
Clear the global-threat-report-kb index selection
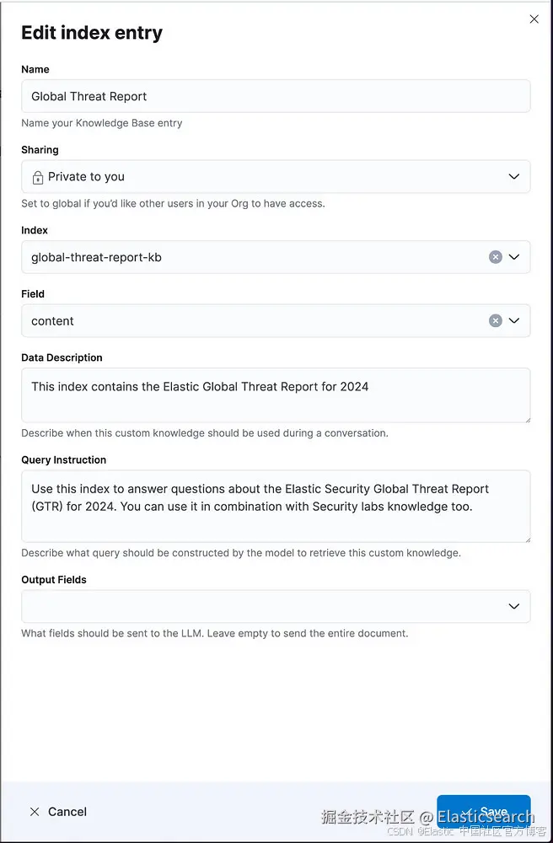pos(496,257)
